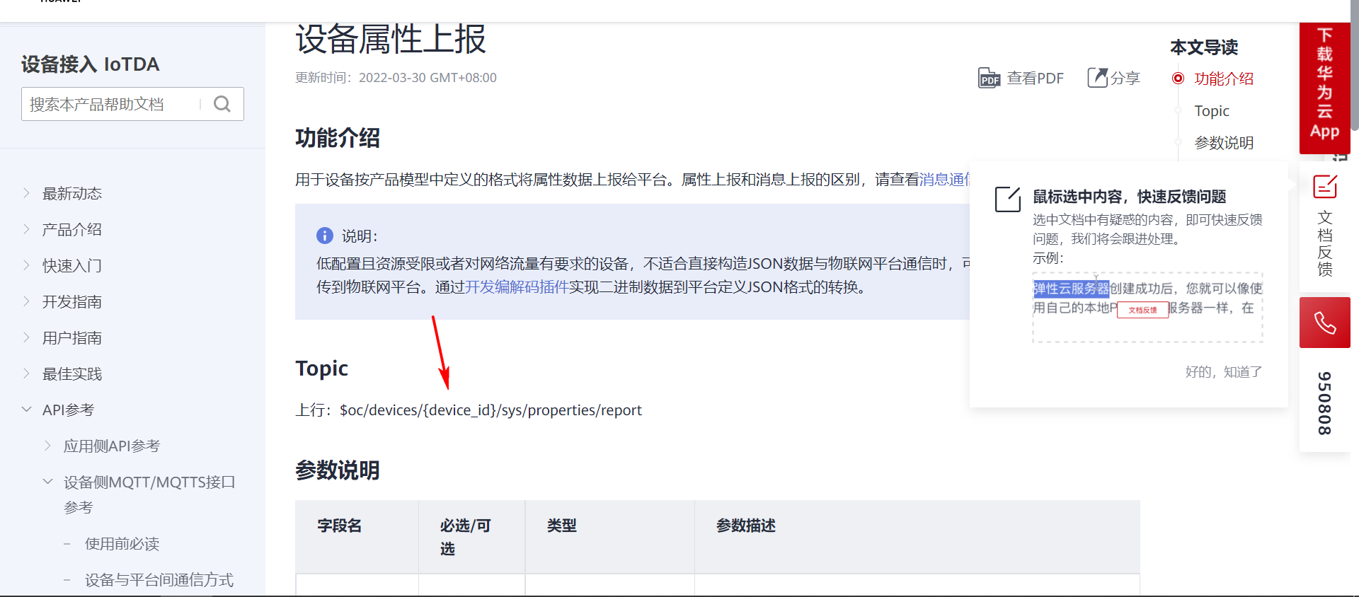The width and height of the screenshot is (1359, 597).
Task: Expand the 快速入门 section
Action: [26, 265]
